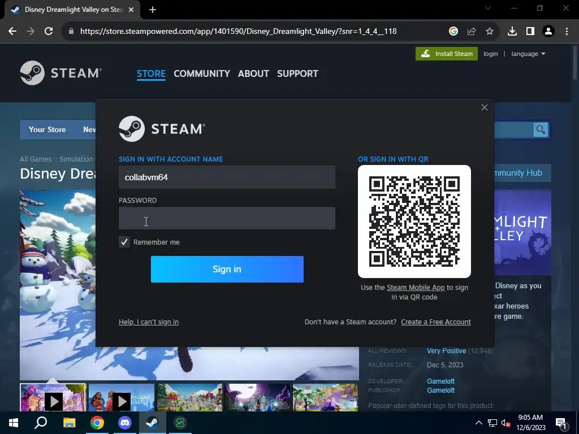This screenshot has height=434, width=579.
Task: Open the Your Store tab
Action: (47, 129)
